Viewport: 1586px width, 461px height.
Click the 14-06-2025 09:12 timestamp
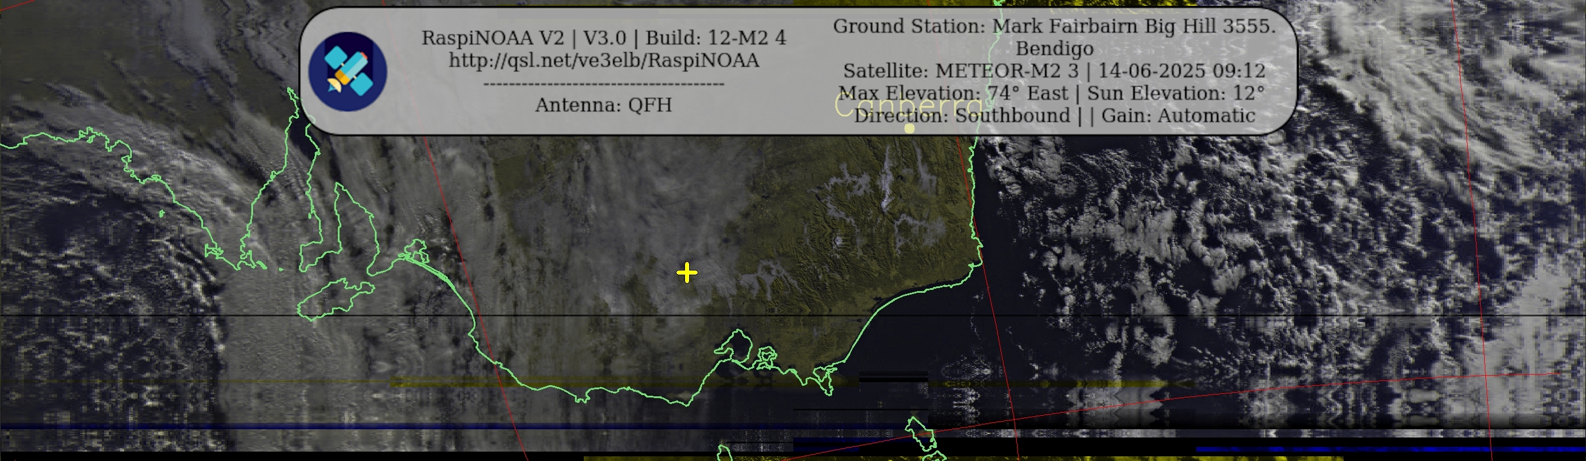[1182, 71]
